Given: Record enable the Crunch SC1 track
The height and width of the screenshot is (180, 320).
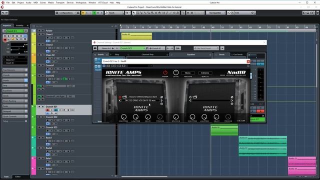Looking at the screenshot, I should click(x=47, y=110).
